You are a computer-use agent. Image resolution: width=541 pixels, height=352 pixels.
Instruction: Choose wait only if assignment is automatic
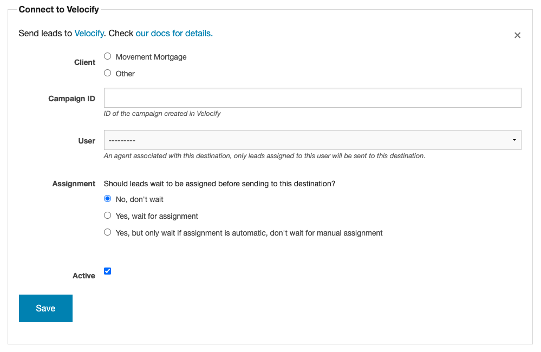(x=108, y=232)
